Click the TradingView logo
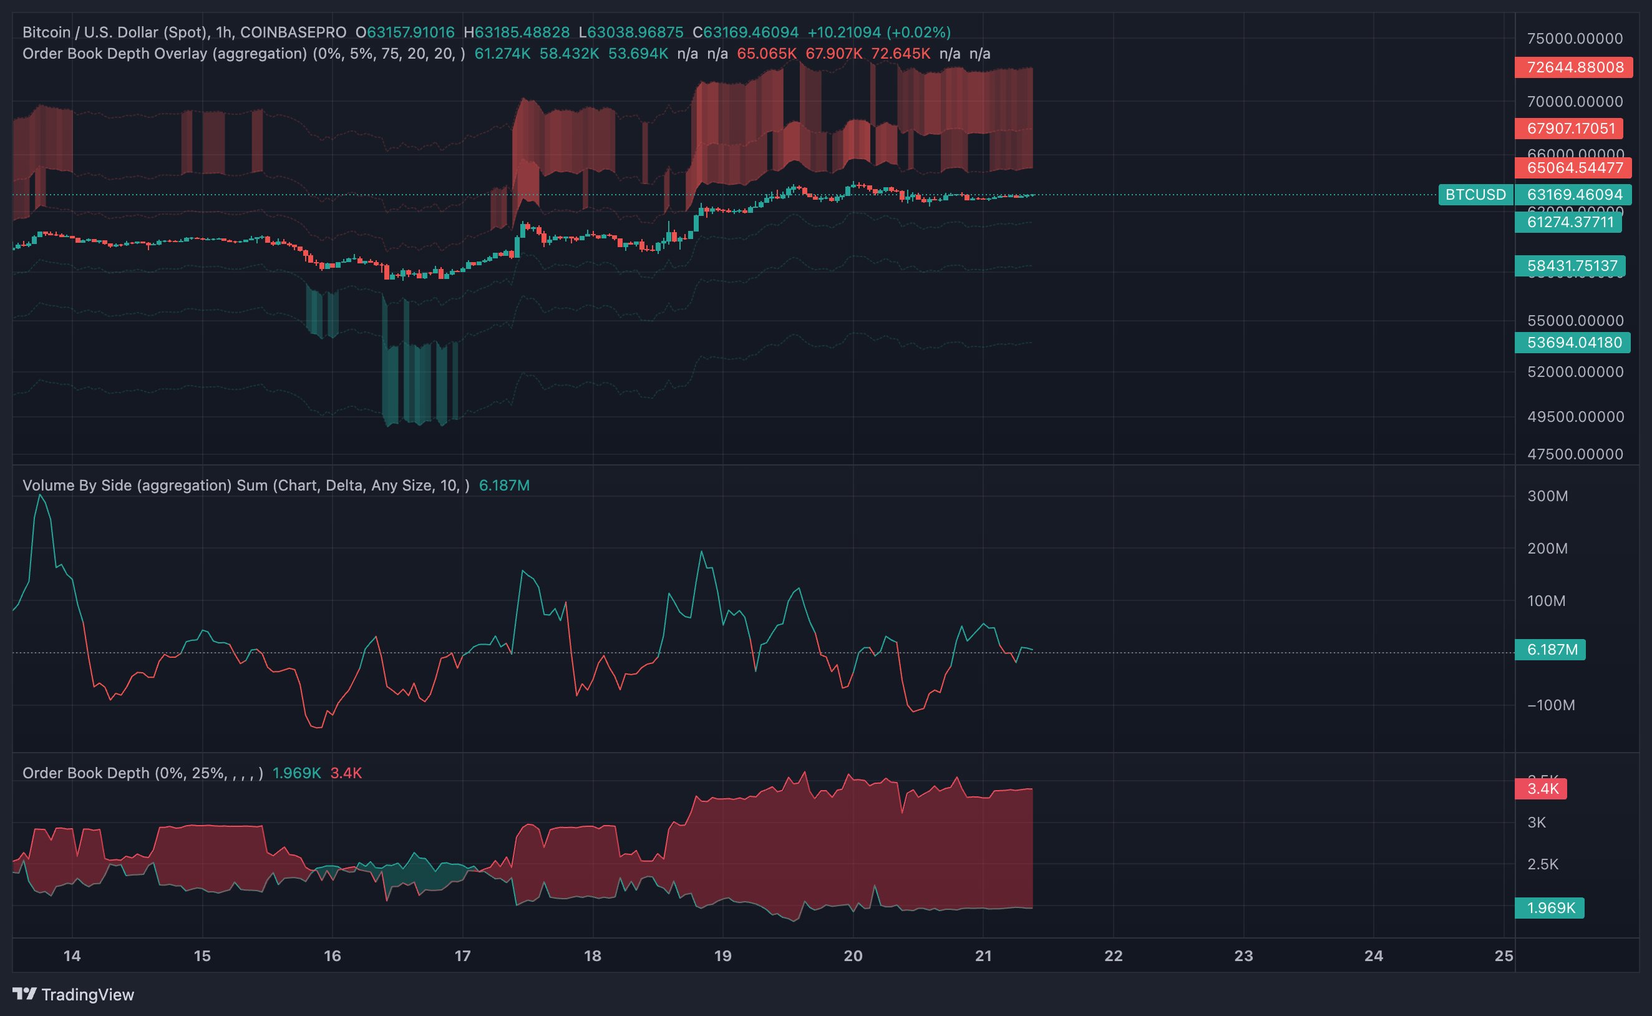 (73, 994)
